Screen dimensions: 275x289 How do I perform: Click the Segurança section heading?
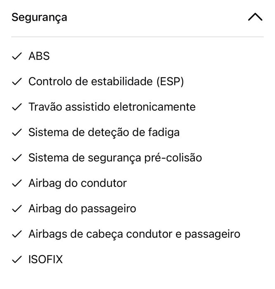tap(39, 17)
